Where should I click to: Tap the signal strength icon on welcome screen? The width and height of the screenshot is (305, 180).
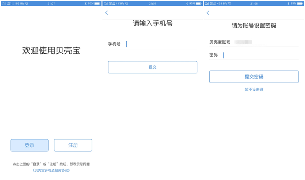(4, 4)
